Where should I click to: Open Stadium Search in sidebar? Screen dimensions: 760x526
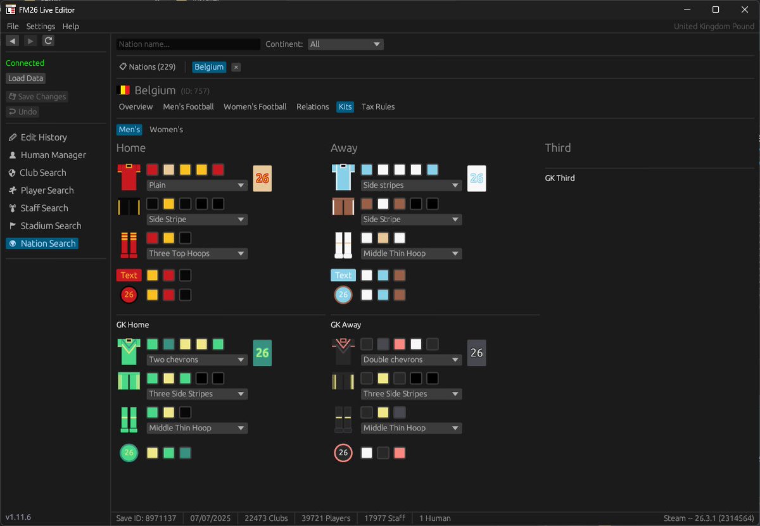tap(44, 226)
